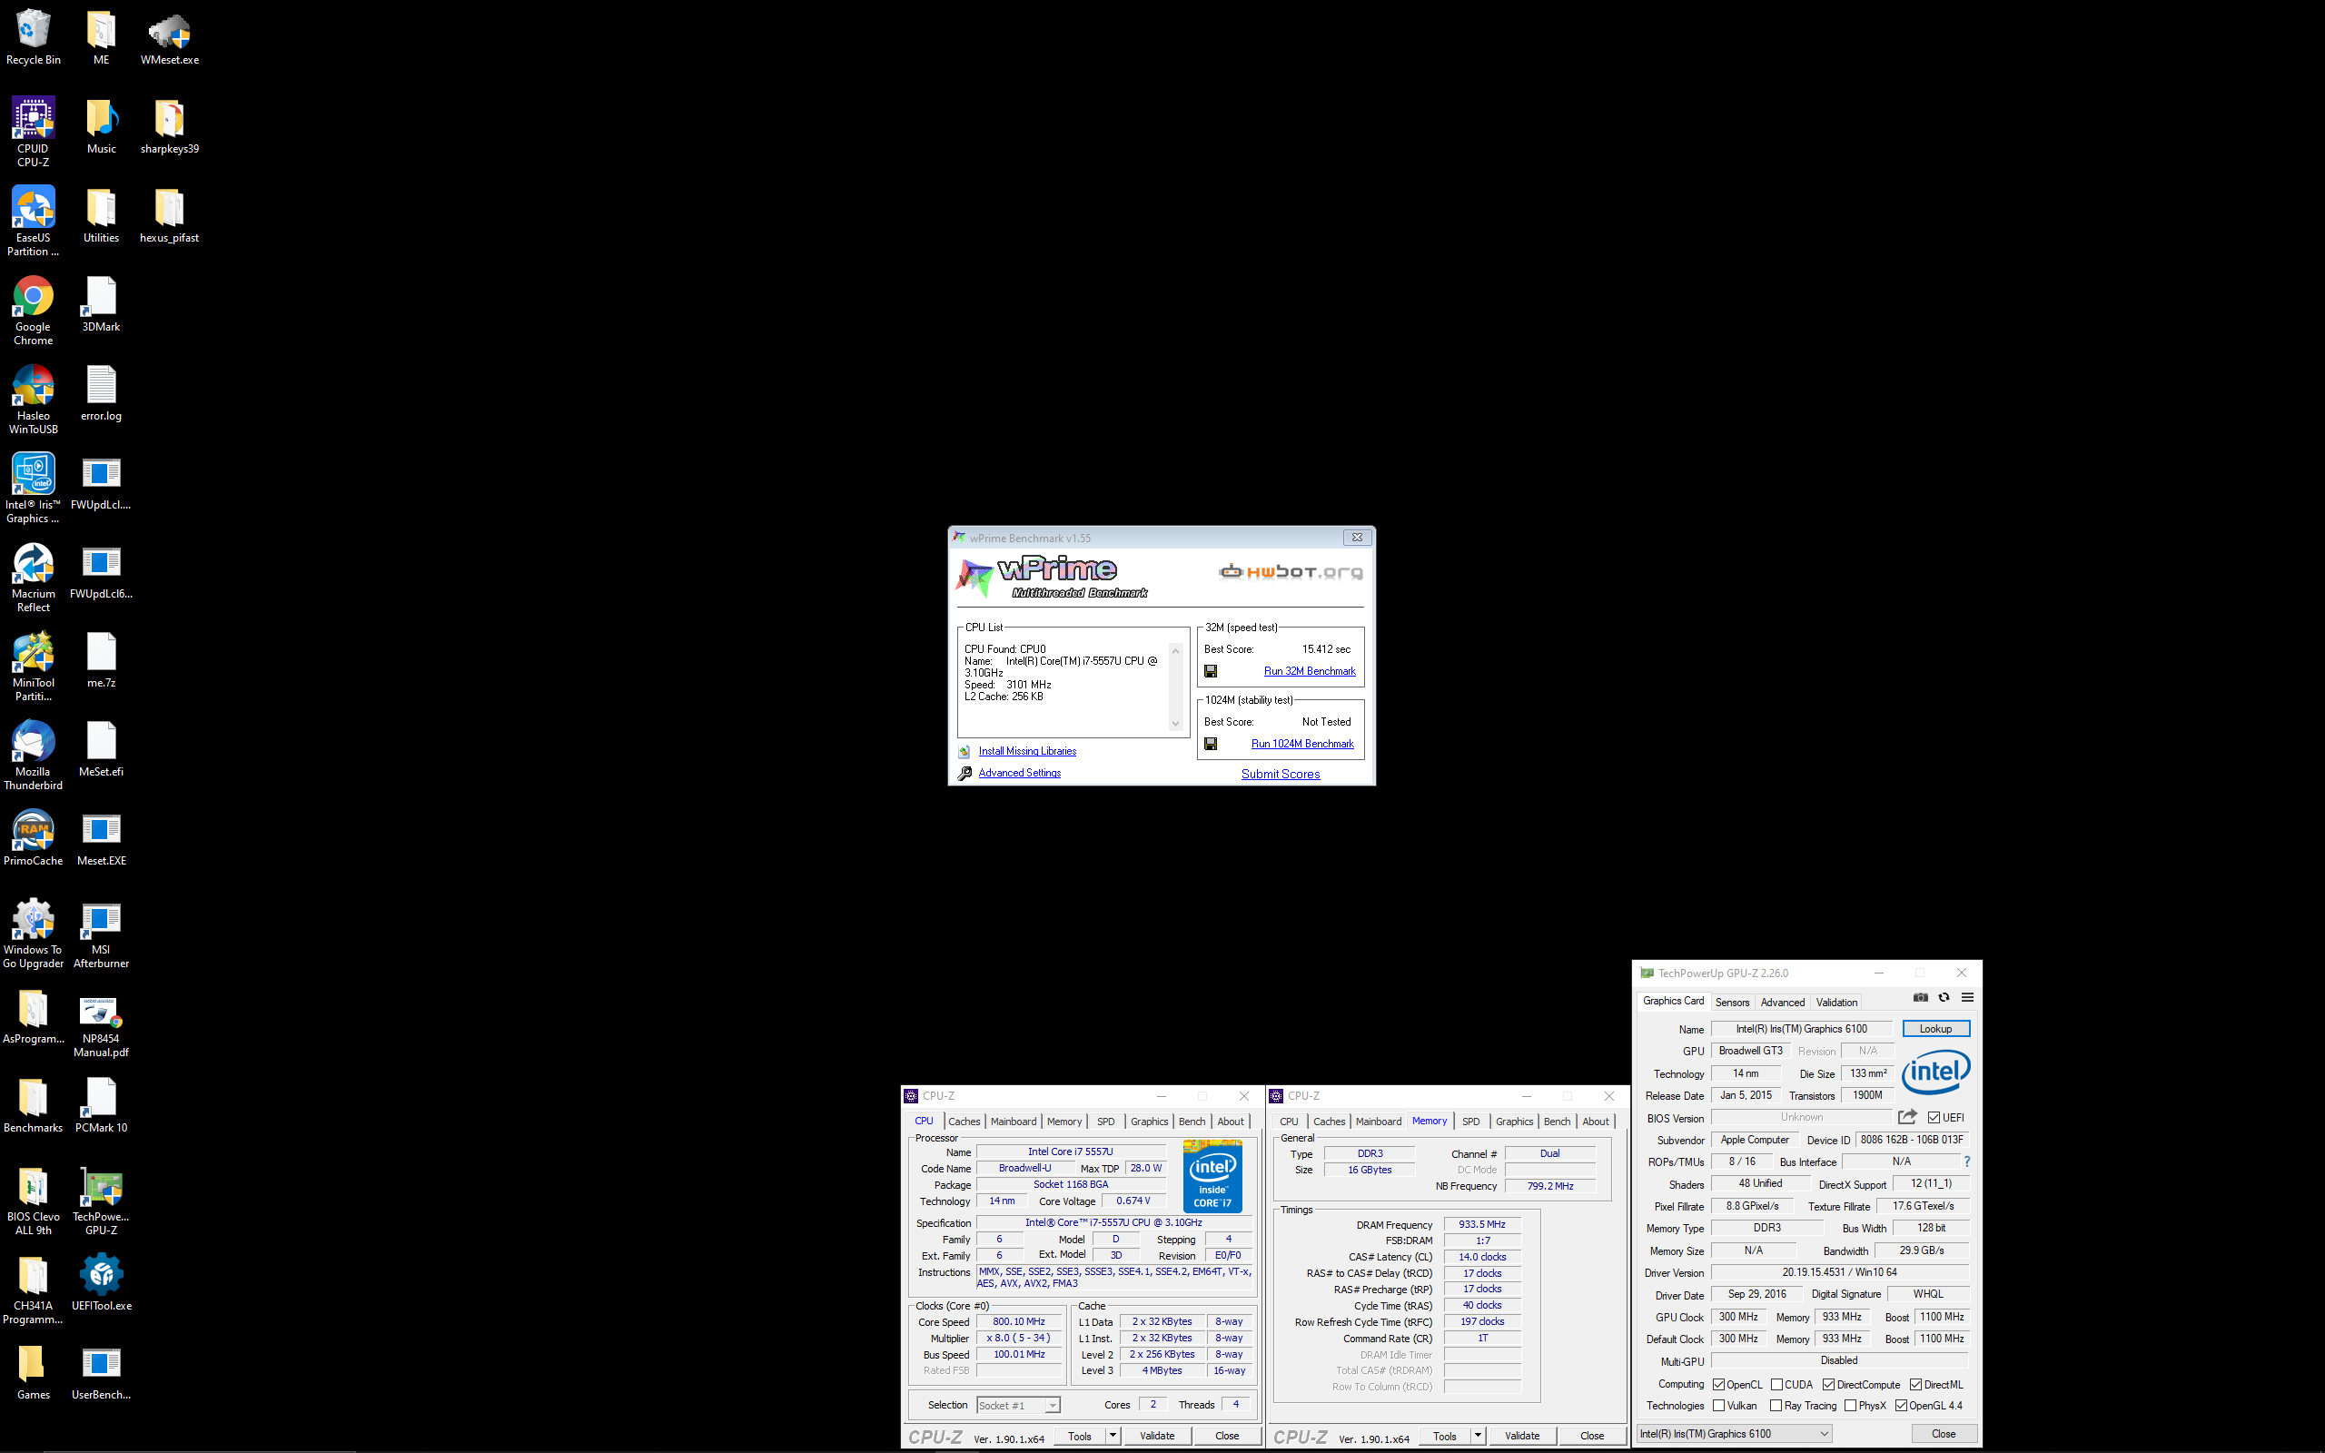Click Submit Scores in wPrime

coord(1280,774)
